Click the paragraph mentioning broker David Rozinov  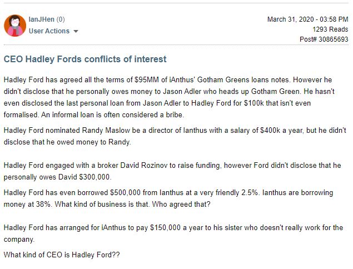[172, 171]
